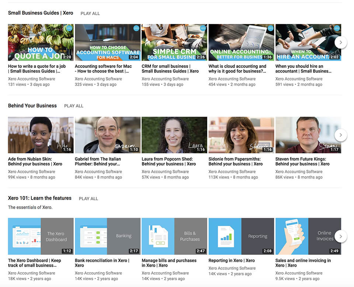This screenshot has width=354, height=287.
Task: Open Sidonie video thumbnail
Action: [241, 135]
